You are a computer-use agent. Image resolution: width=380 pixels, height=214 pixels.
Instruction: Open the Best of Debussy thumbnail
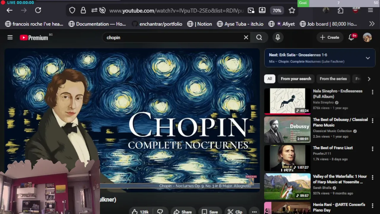pos(287,130)
